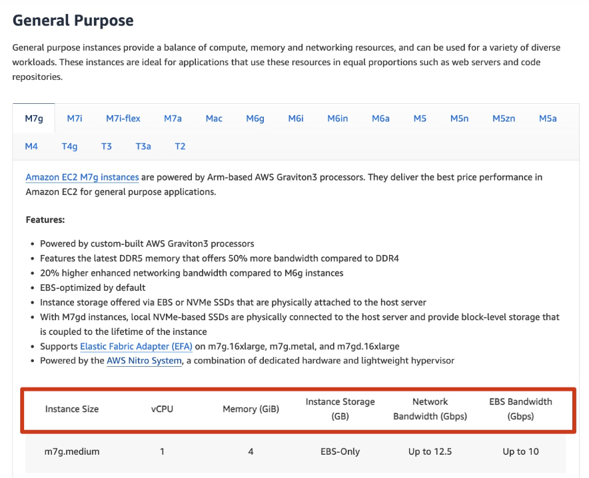Open the M5n tab
589x478 pixels.
point(459,119)
